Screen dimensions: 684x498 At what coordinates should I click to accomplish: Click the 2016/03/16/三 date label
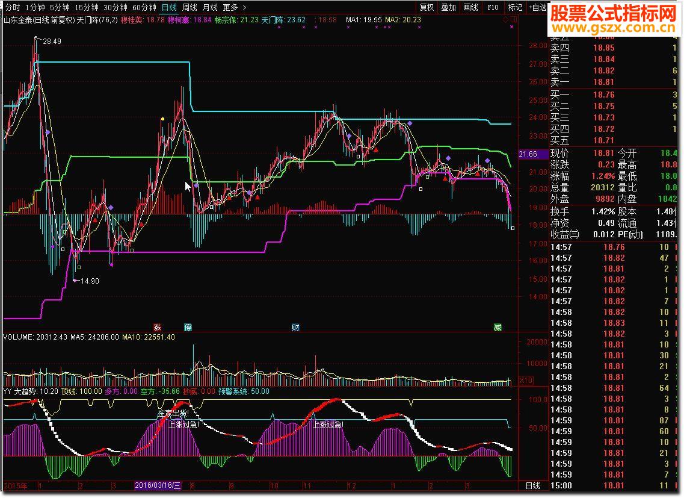[x=158, y=485]
